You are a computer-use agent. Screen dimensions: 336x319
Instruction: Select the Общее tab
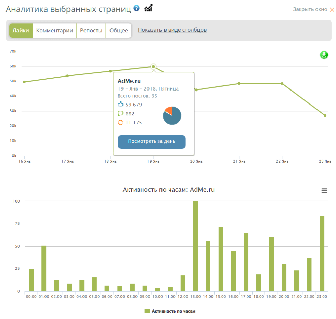tap(118, 30)
